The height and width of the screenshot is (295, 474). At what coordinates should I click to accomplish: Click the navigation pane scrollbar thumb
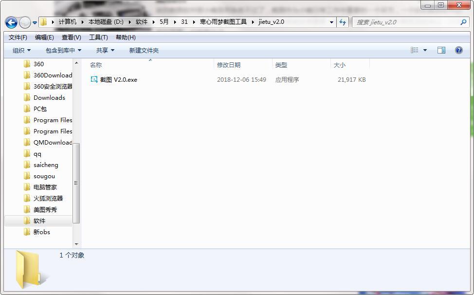click(76, 183)
